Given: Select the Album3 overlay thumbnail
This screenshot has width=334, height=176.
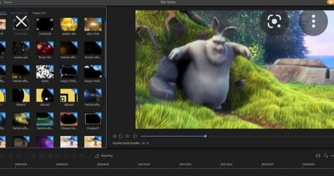Looking at the screenshot, I should click(45, 96).
